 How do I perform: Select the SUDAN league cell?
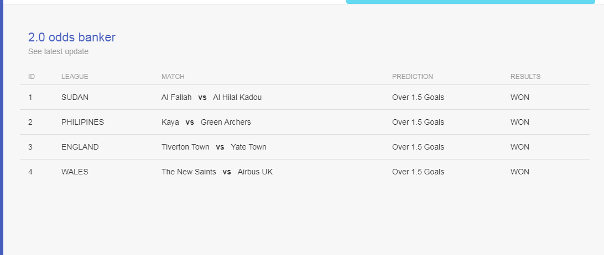point(75,97)
